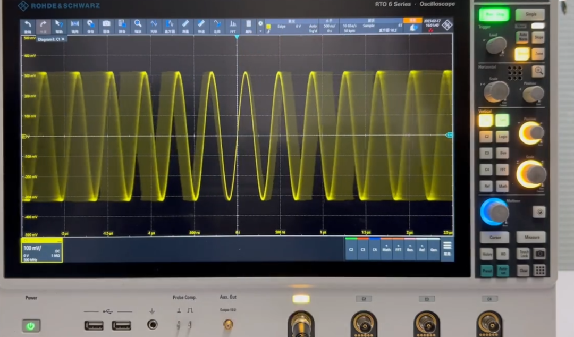Select the Gen tab in signal bar
The height and width of the screenshot is (337, 574).
click(x=434, y=249)
